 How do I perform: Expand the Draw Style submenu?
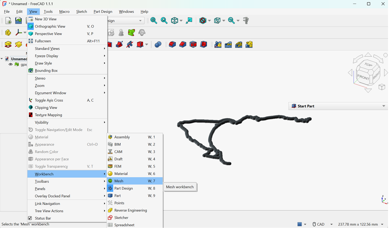pos(67,63)
